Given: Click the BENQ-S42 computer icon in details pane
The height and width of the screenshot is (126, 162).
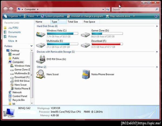Looking at the screenshot, I should click(x=9, y=113).
